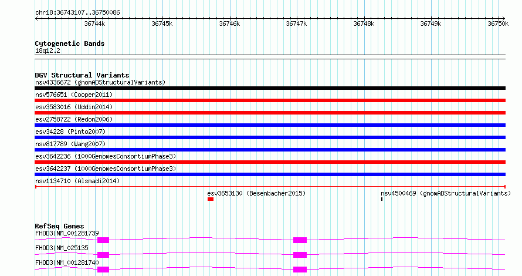The width and height of the screenshot is (522, 276).
Task: Click the 36744k ruler tick label
Action: [x=94, y=23]
